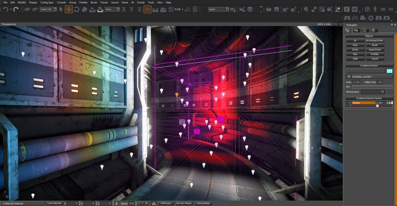Open the Terrain menu
397x206 pixels.
(x=104, y=2)
